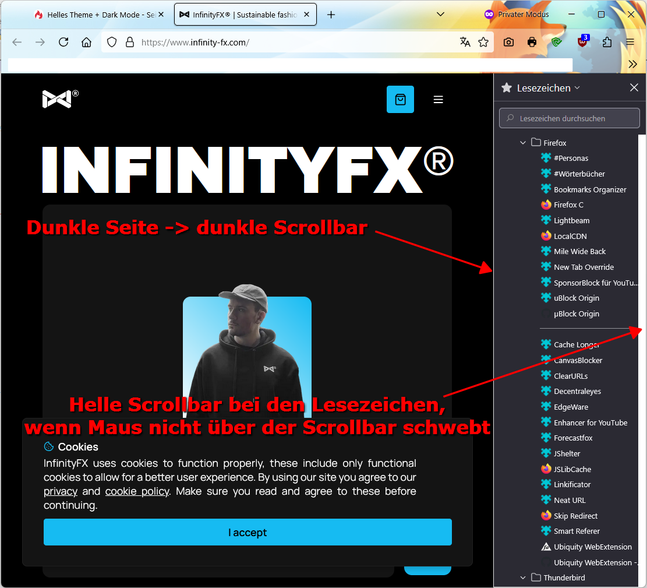Screen dimensions: 647x588
Task: Click the InfinityFX logo in header
Action: (x=60, y=99)
